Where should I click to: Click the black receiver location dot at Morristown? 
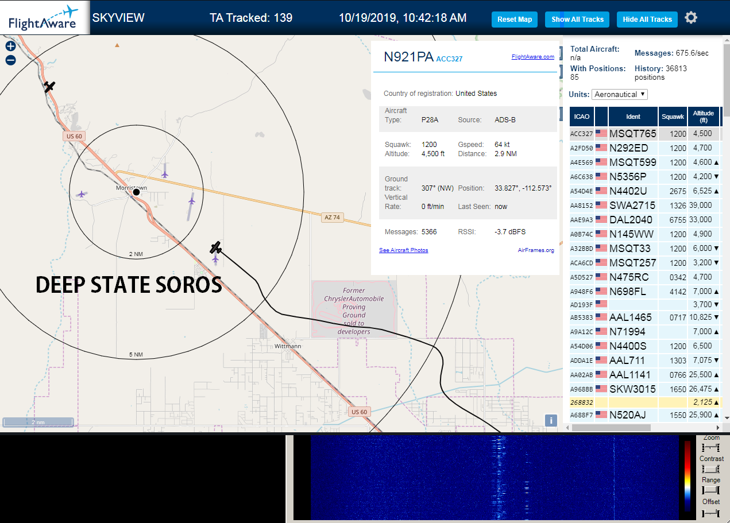tap(136, 192)
